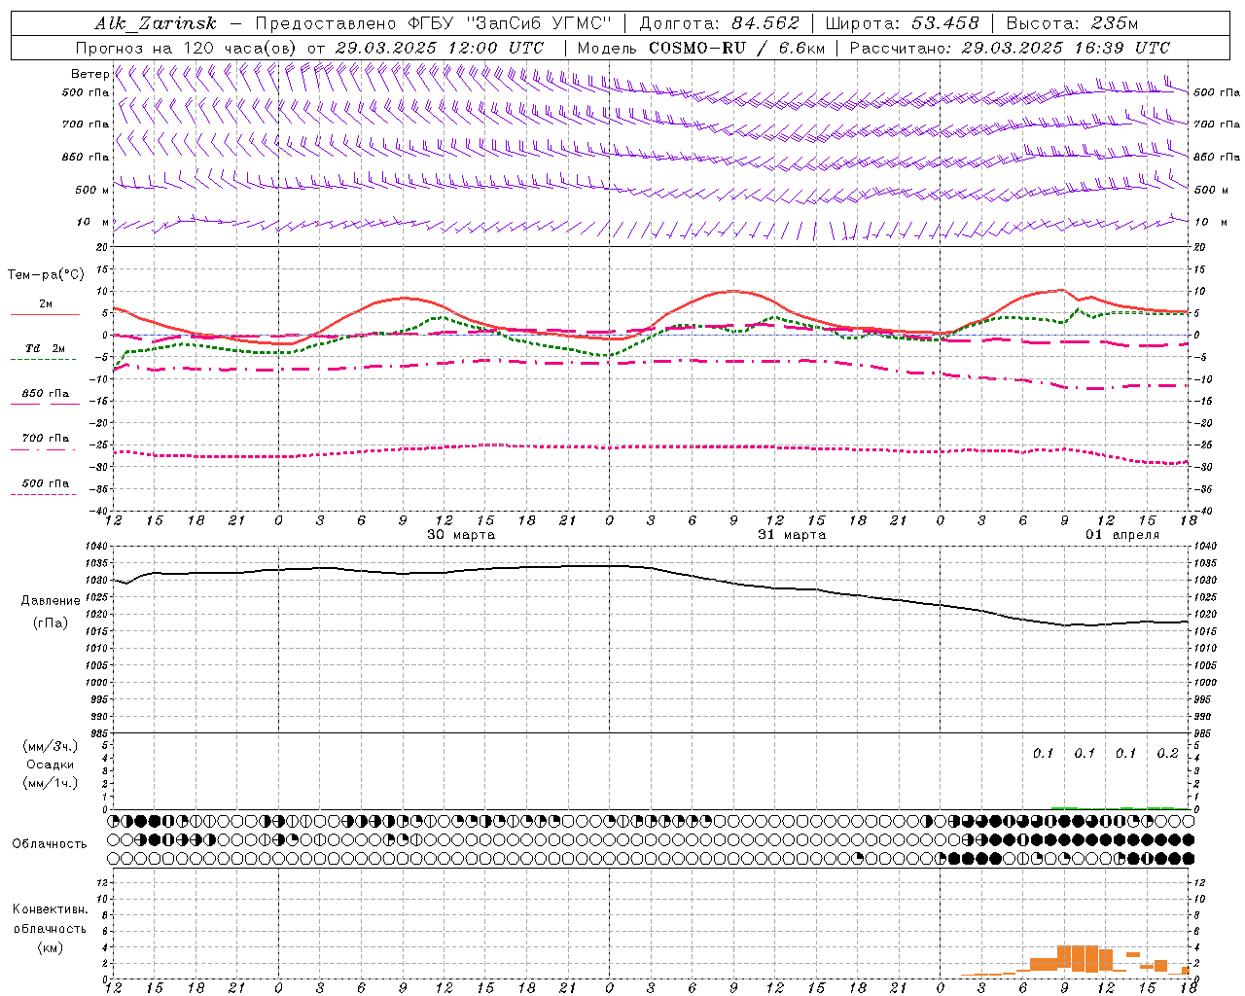
Task: Click the "Конвективн." convective cloud label
Action: tap(50, 909)
